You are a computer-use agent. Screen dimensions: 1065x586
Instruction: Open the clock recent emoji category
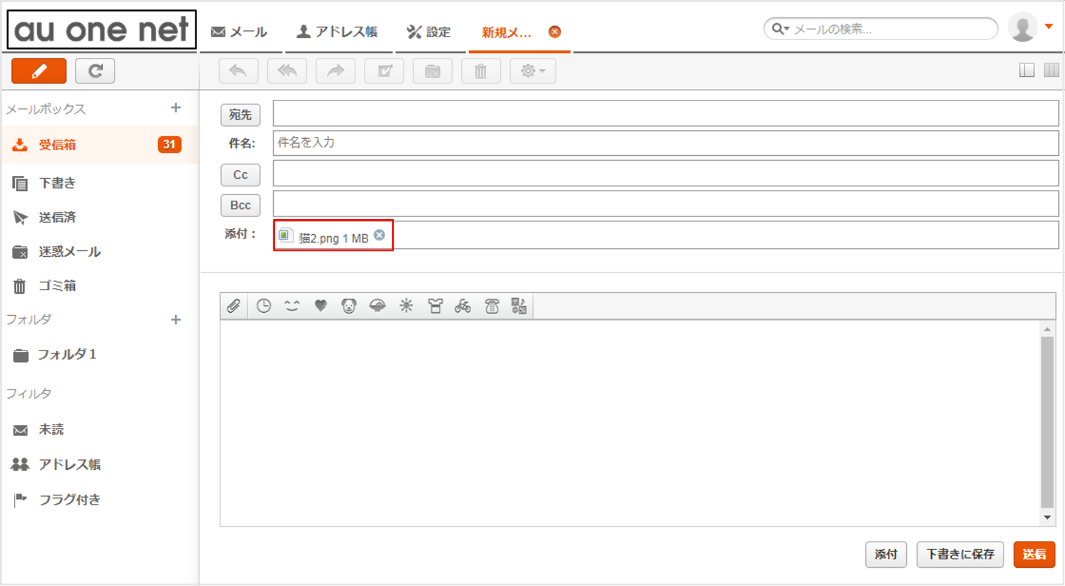point(264,306)
